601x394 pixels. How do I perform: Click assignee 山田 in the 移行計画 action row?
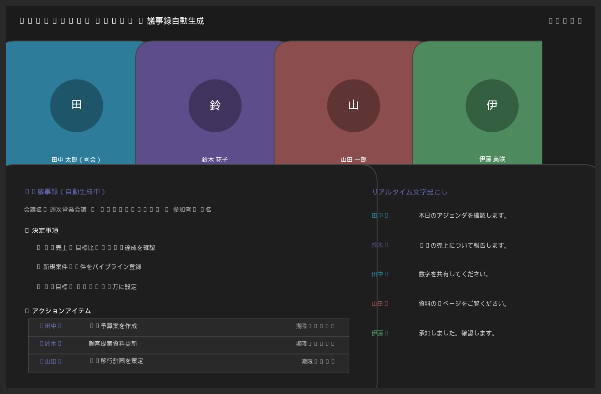50,361
